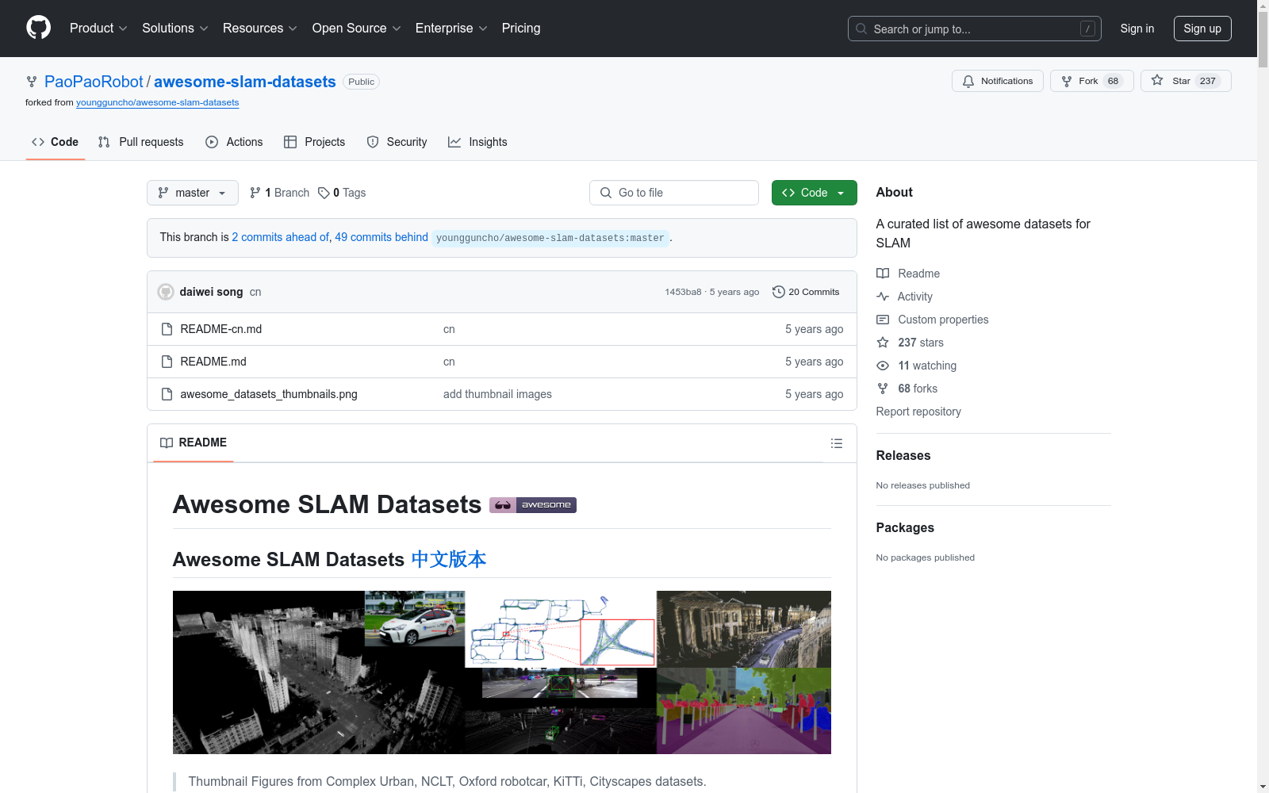Click the eye icon beside 11 watching
The image size is (1269, 793).
pyautogui.click(x=883, y=366)
